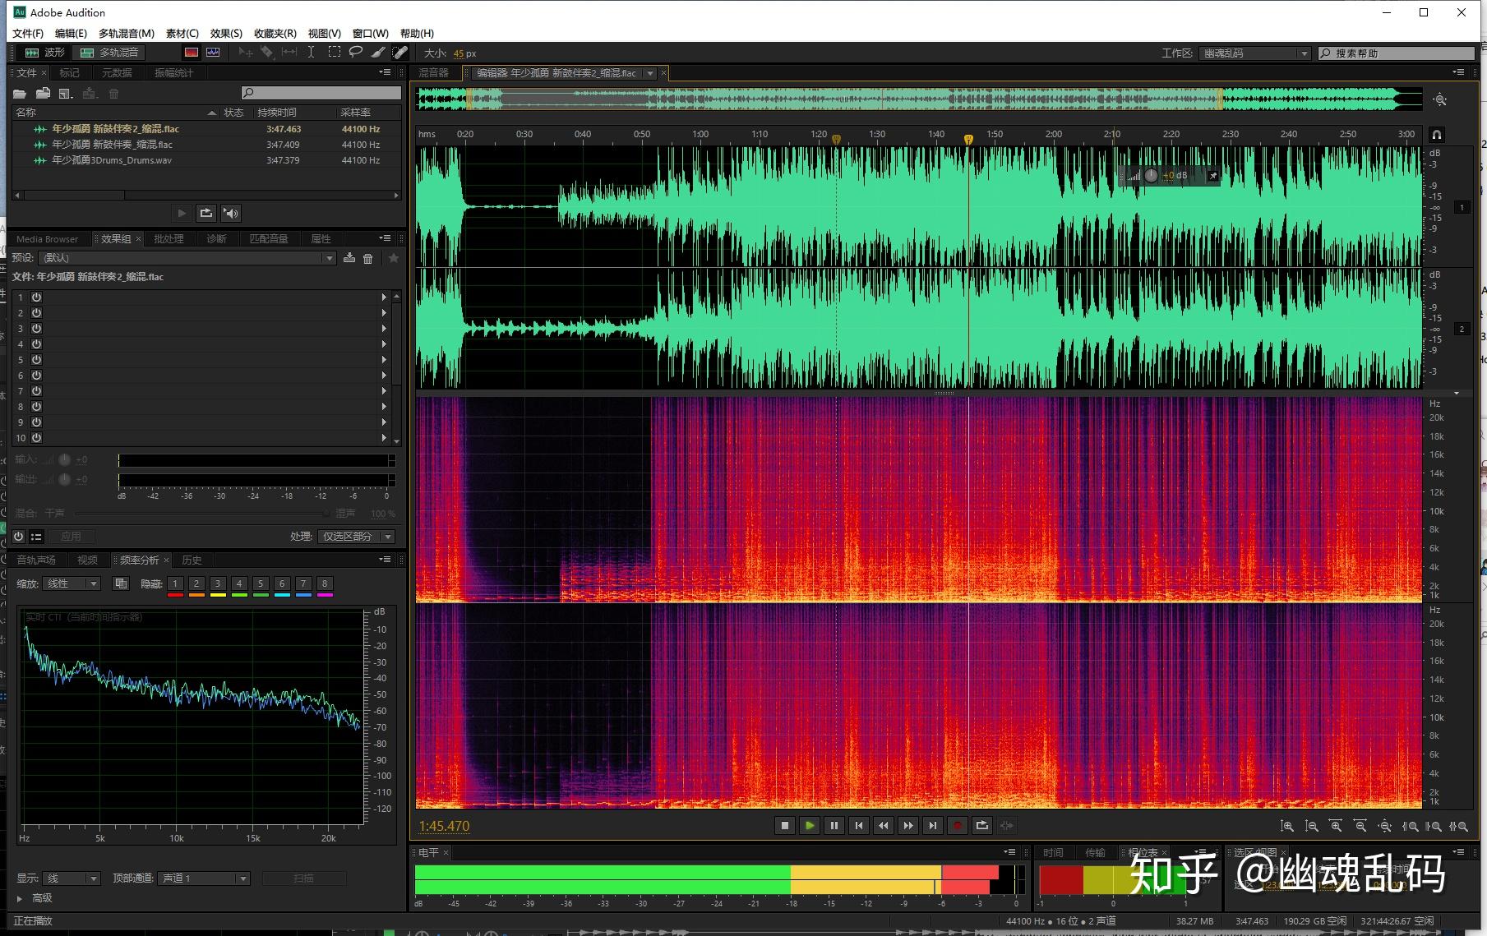Click the effects rack list view icon
Image resolution: width=1487 pixels, height=936 pixels.
pos(36,537)
